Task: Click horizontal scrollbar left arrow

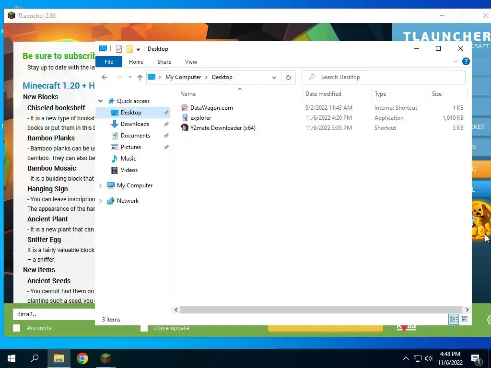Action: tap(176, 310)
